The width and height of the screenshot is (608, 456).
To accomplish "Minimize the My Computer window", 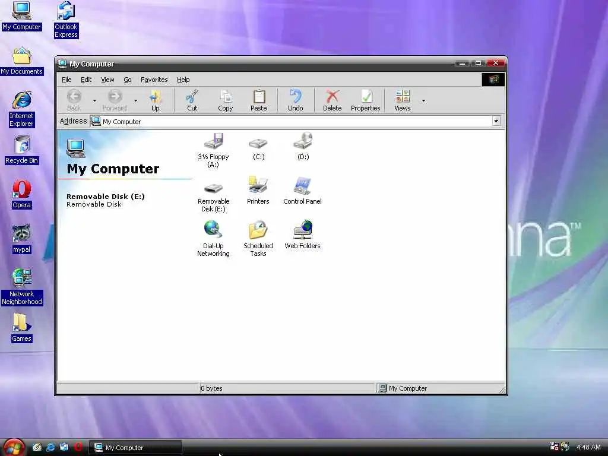I will point(462,63).
